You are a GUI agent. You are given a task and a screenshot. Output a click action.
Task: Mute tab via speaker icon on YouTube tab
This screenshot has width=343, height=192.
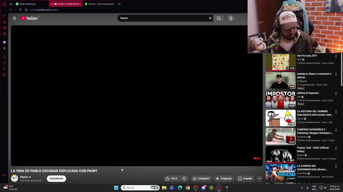coord(55,4)
